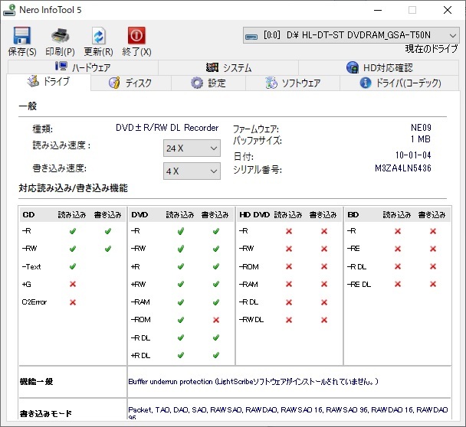This screenshot has height=427, width=466.
Task: Click the 印刷(P) label
Action: tap(60, 52)
